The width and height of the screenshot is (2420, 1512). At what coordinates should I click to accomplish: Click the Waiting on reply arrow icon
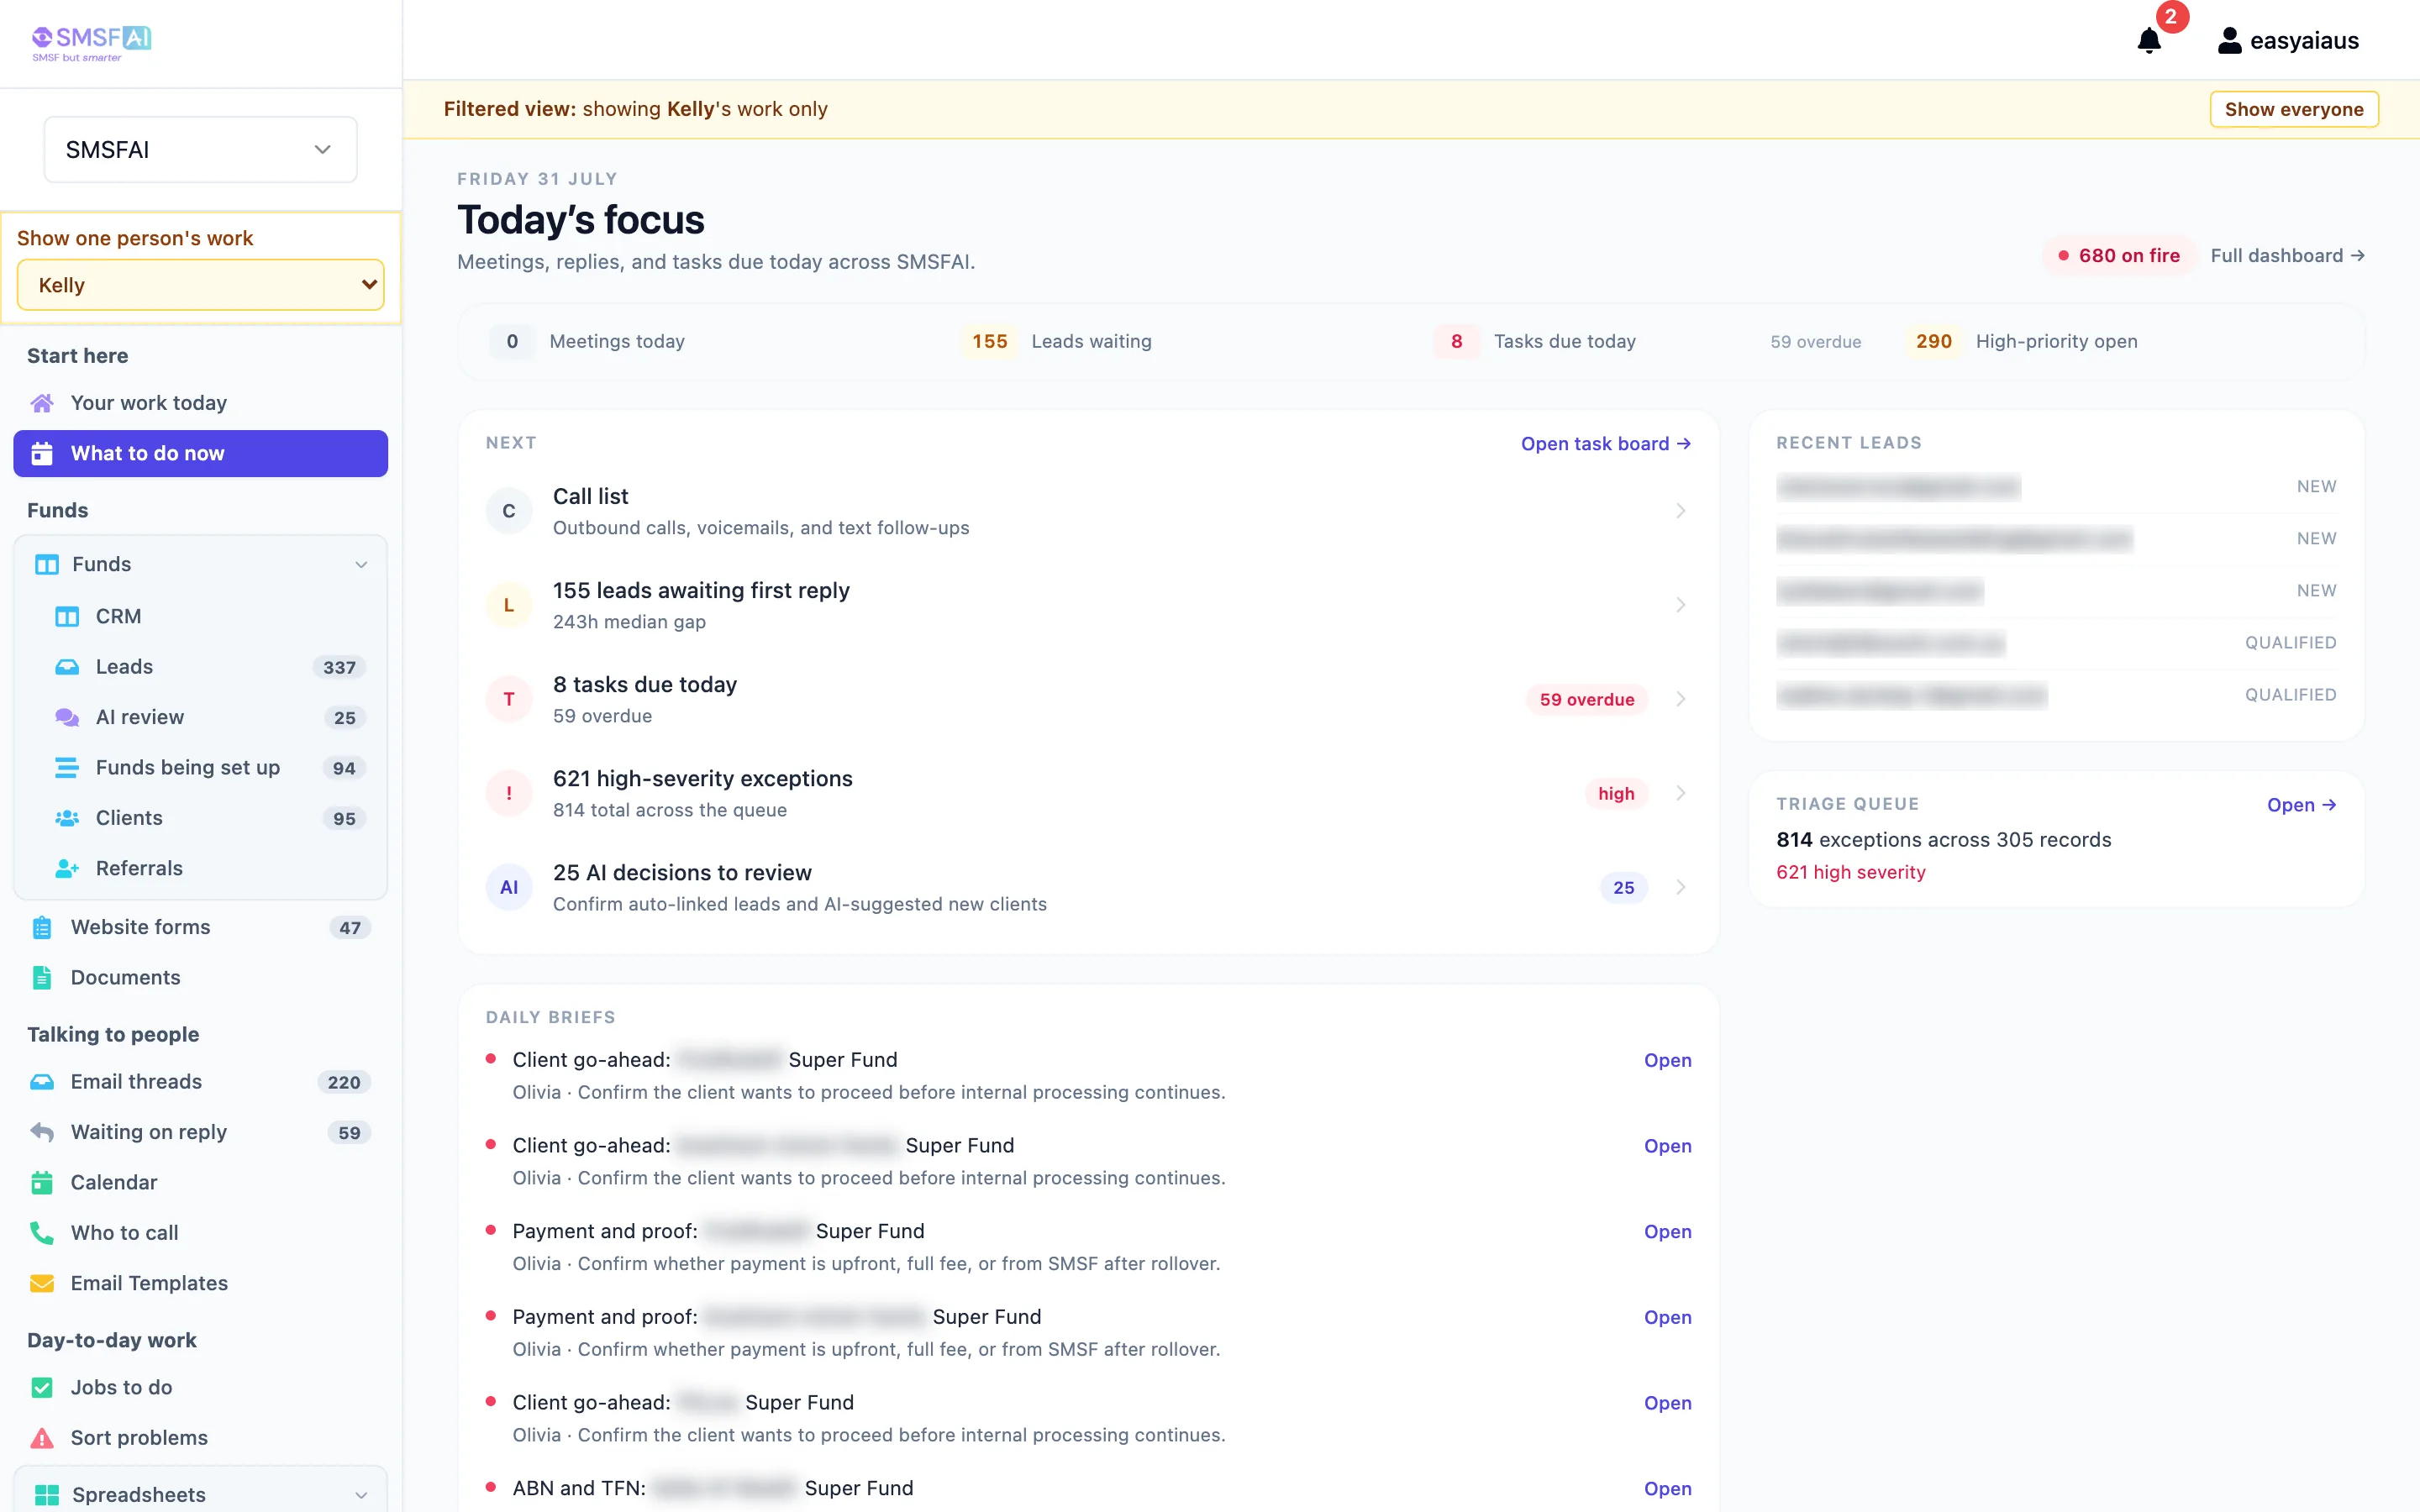tap(42, 1132)
